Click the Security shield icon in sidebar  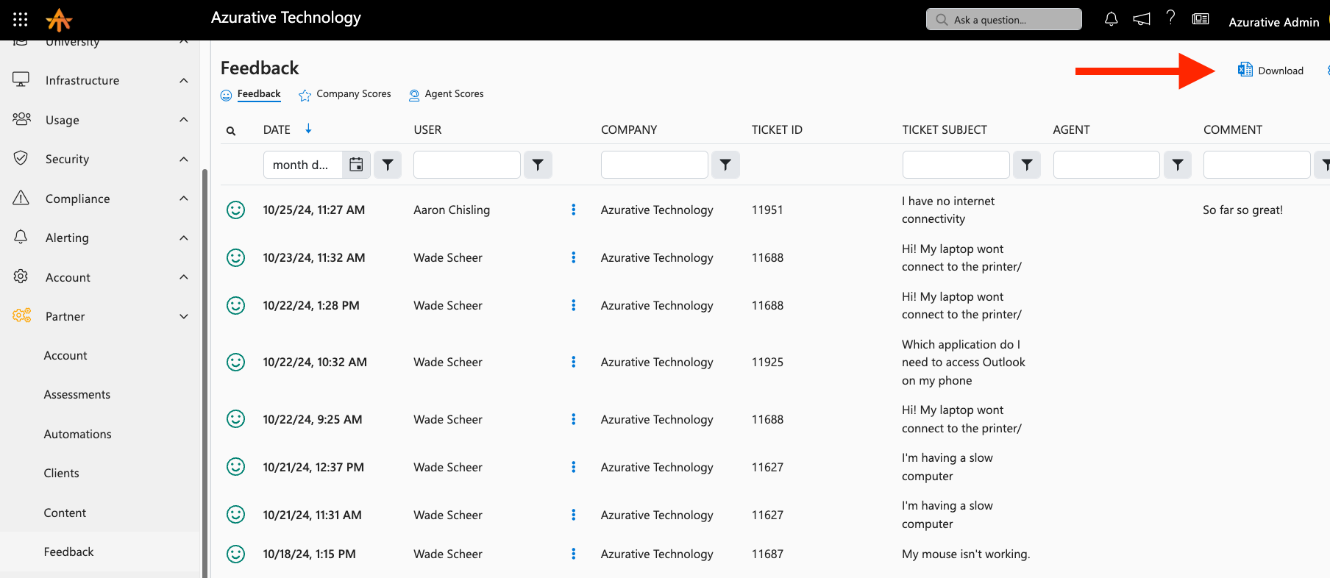(x=21, y=158)
